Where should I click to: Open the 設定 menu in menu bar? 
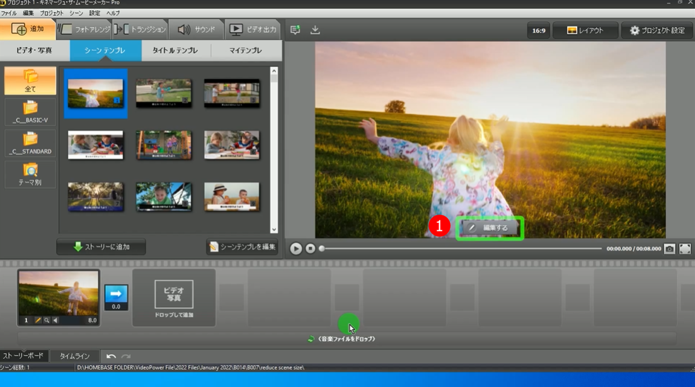pyautogui.click(x=95, y=13)
